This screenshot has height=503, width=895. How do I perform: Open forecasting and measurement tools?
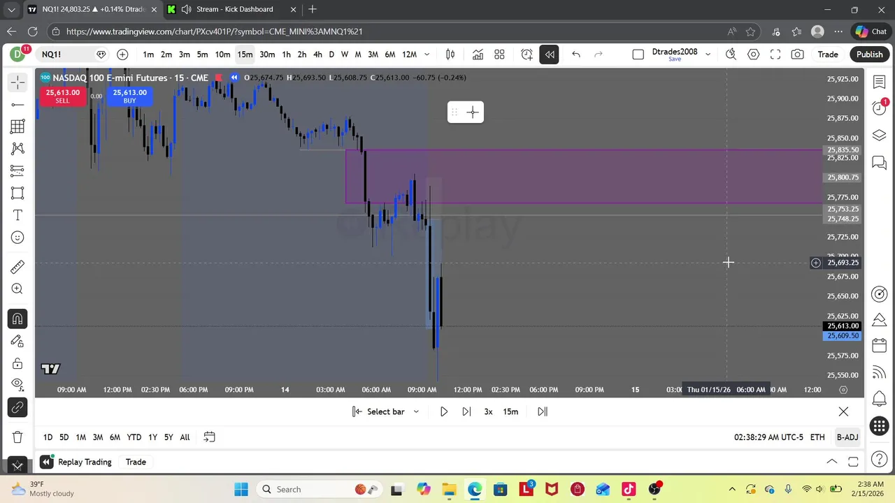point(17,171)
